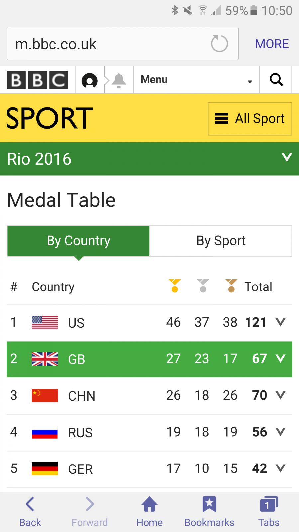Expand the US medal details row
The width and height of the screenshot is (299, 532).
281,322
